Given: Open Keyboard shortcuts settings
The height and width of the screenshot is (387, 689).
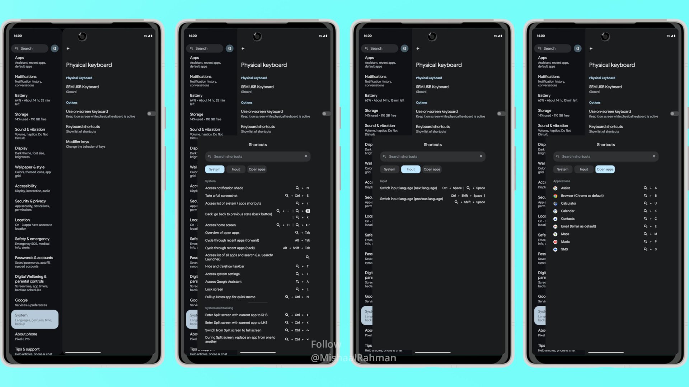Looking at the screenshot, I should click(x=83, y=129).
